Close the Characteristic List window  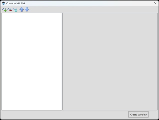pos(155,3)
